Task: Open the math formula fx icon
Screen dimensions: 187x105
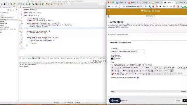Action: tap(123, 74)
